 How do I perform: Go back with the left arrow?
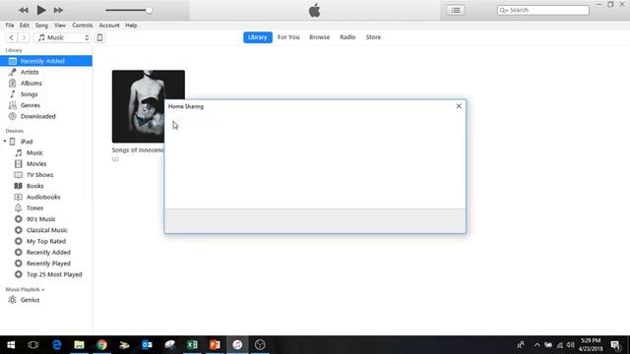click(12, 37)
